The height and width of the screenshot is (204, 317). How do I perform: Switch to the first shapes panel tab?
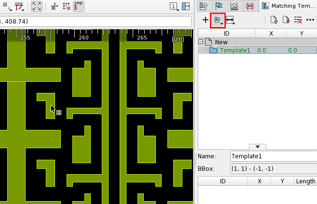click(204, 6)
